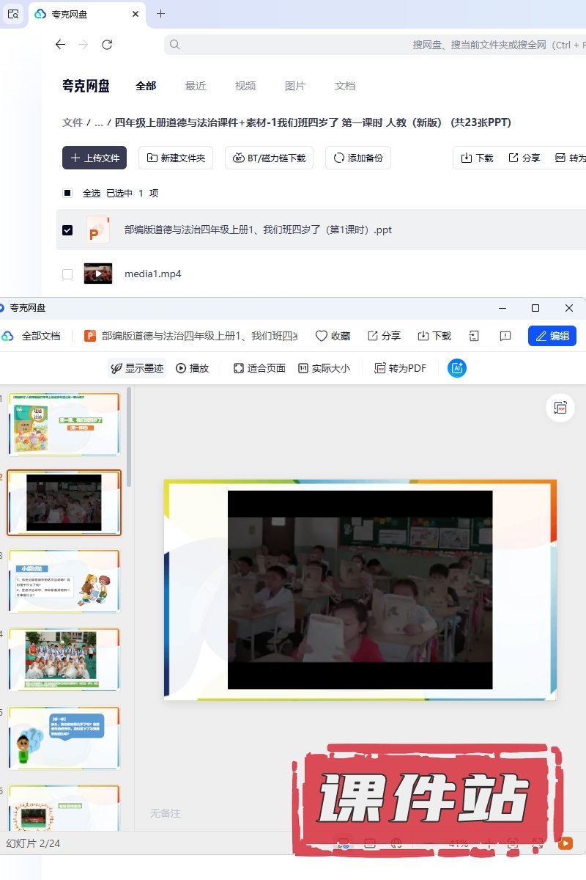This screenshot has height=880, width=586.
Task: Click the BT/磁力链下载 button
Action: pyautogui.click(x=270, y=158)
